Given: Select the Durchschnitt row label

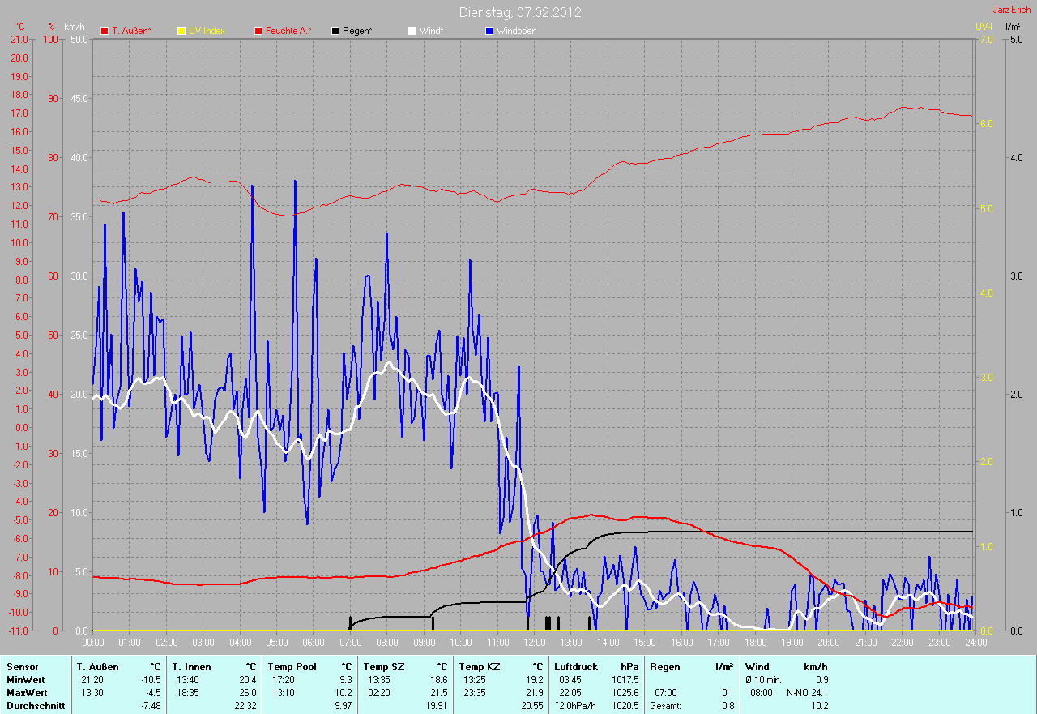Looking at the screenshot, I should coord(35,706).
